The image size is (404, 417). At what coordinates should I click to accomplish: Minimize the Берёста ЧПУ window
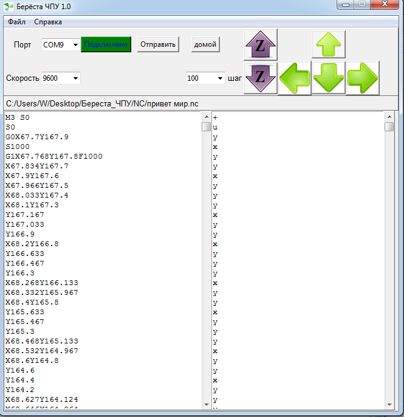[346, 4]
